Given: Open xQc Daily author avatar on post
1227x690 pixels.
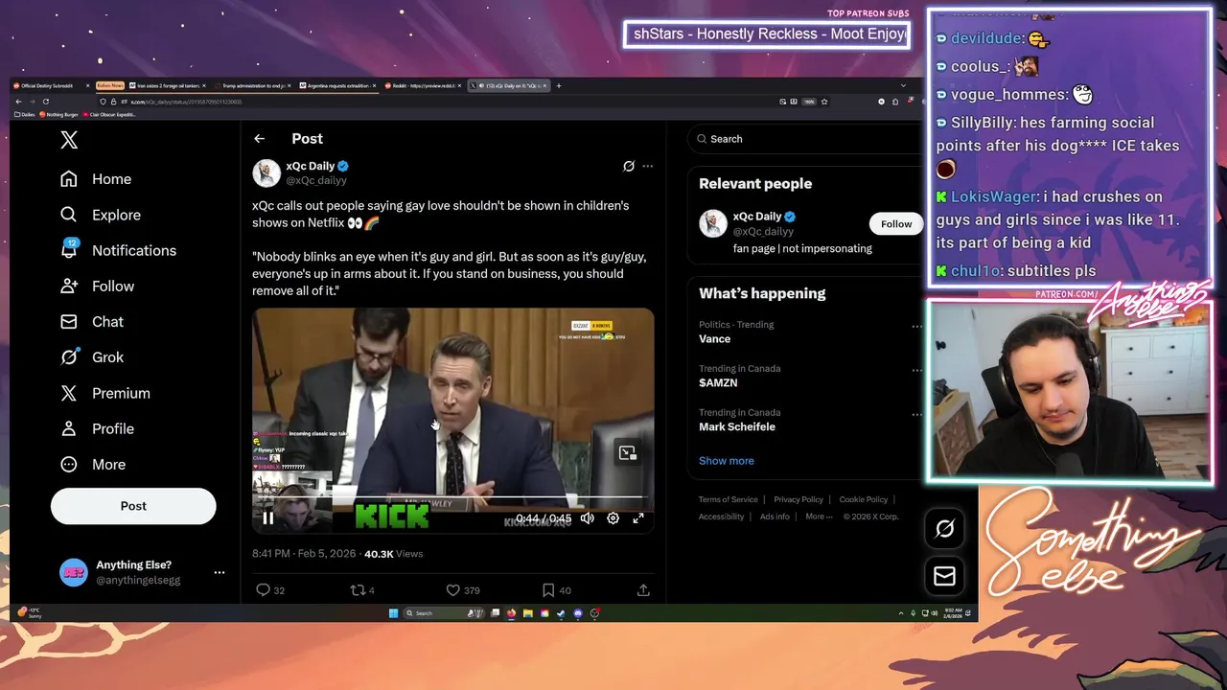Looking at the screenshot, I should click(x=266, y=172).
